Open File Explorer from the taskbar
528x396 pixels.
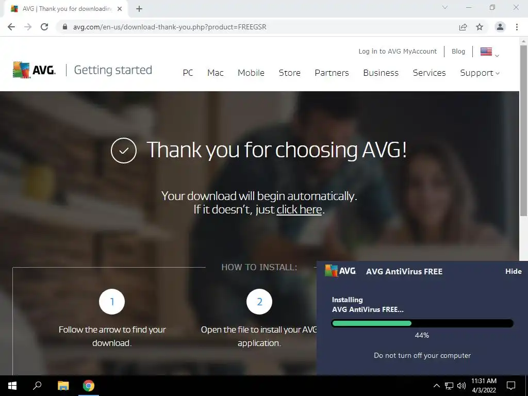coord(63,386)
